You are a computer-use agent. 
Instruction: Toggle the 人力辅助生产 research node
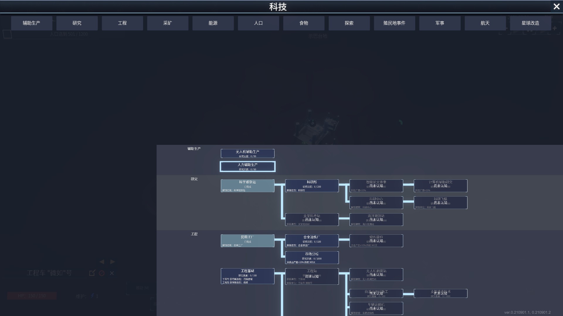click(247, 166)
